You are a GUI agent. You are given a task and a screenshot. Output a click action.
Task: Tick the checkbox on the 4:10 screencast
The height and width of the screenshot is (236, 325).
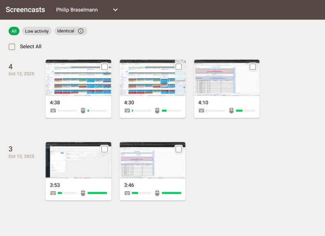[253, 67]
